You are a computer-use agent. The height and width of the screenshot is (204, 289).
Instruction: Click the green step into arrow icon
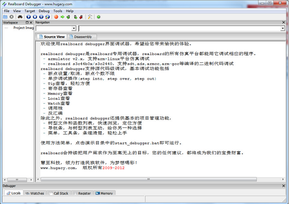(68, 17)
